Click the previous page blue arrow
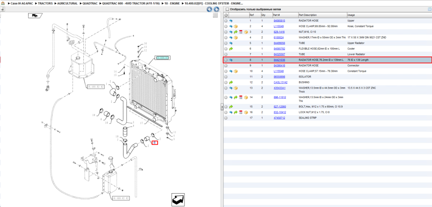 click(x=210, y=10)
